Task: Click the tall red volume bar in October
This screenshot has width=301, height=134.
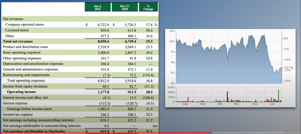Action: point(227,97)
